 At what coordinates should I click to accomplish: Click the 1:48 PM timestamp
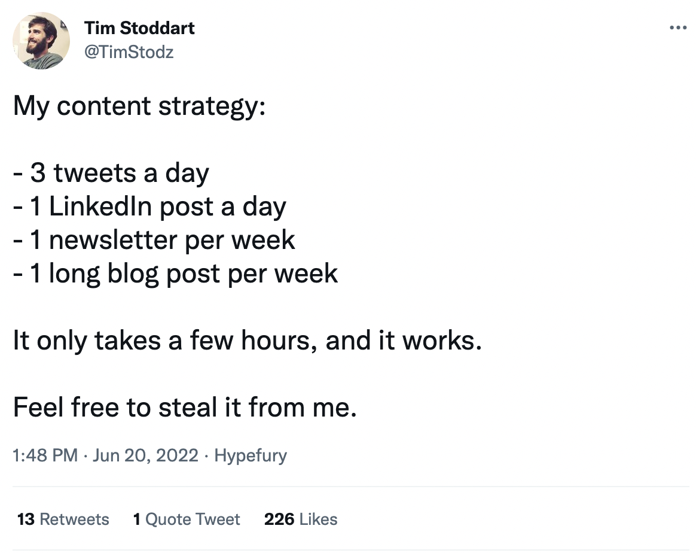point(45,455)
